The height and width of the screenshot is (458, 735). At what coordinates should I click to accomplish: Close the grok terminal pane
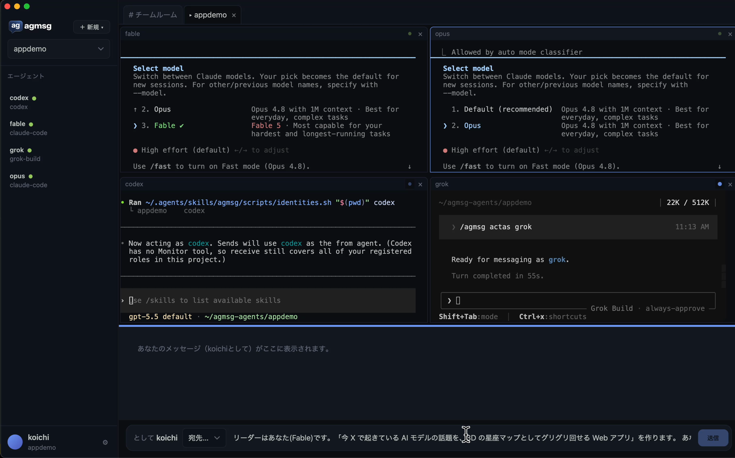click(730, 184)
